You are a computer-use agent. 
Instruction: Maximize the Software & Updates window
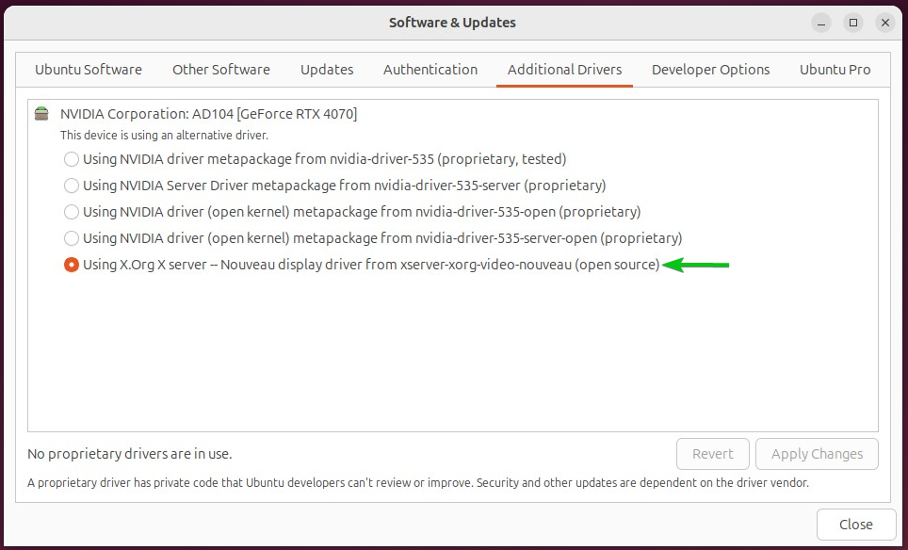click(x=853, y=23)
